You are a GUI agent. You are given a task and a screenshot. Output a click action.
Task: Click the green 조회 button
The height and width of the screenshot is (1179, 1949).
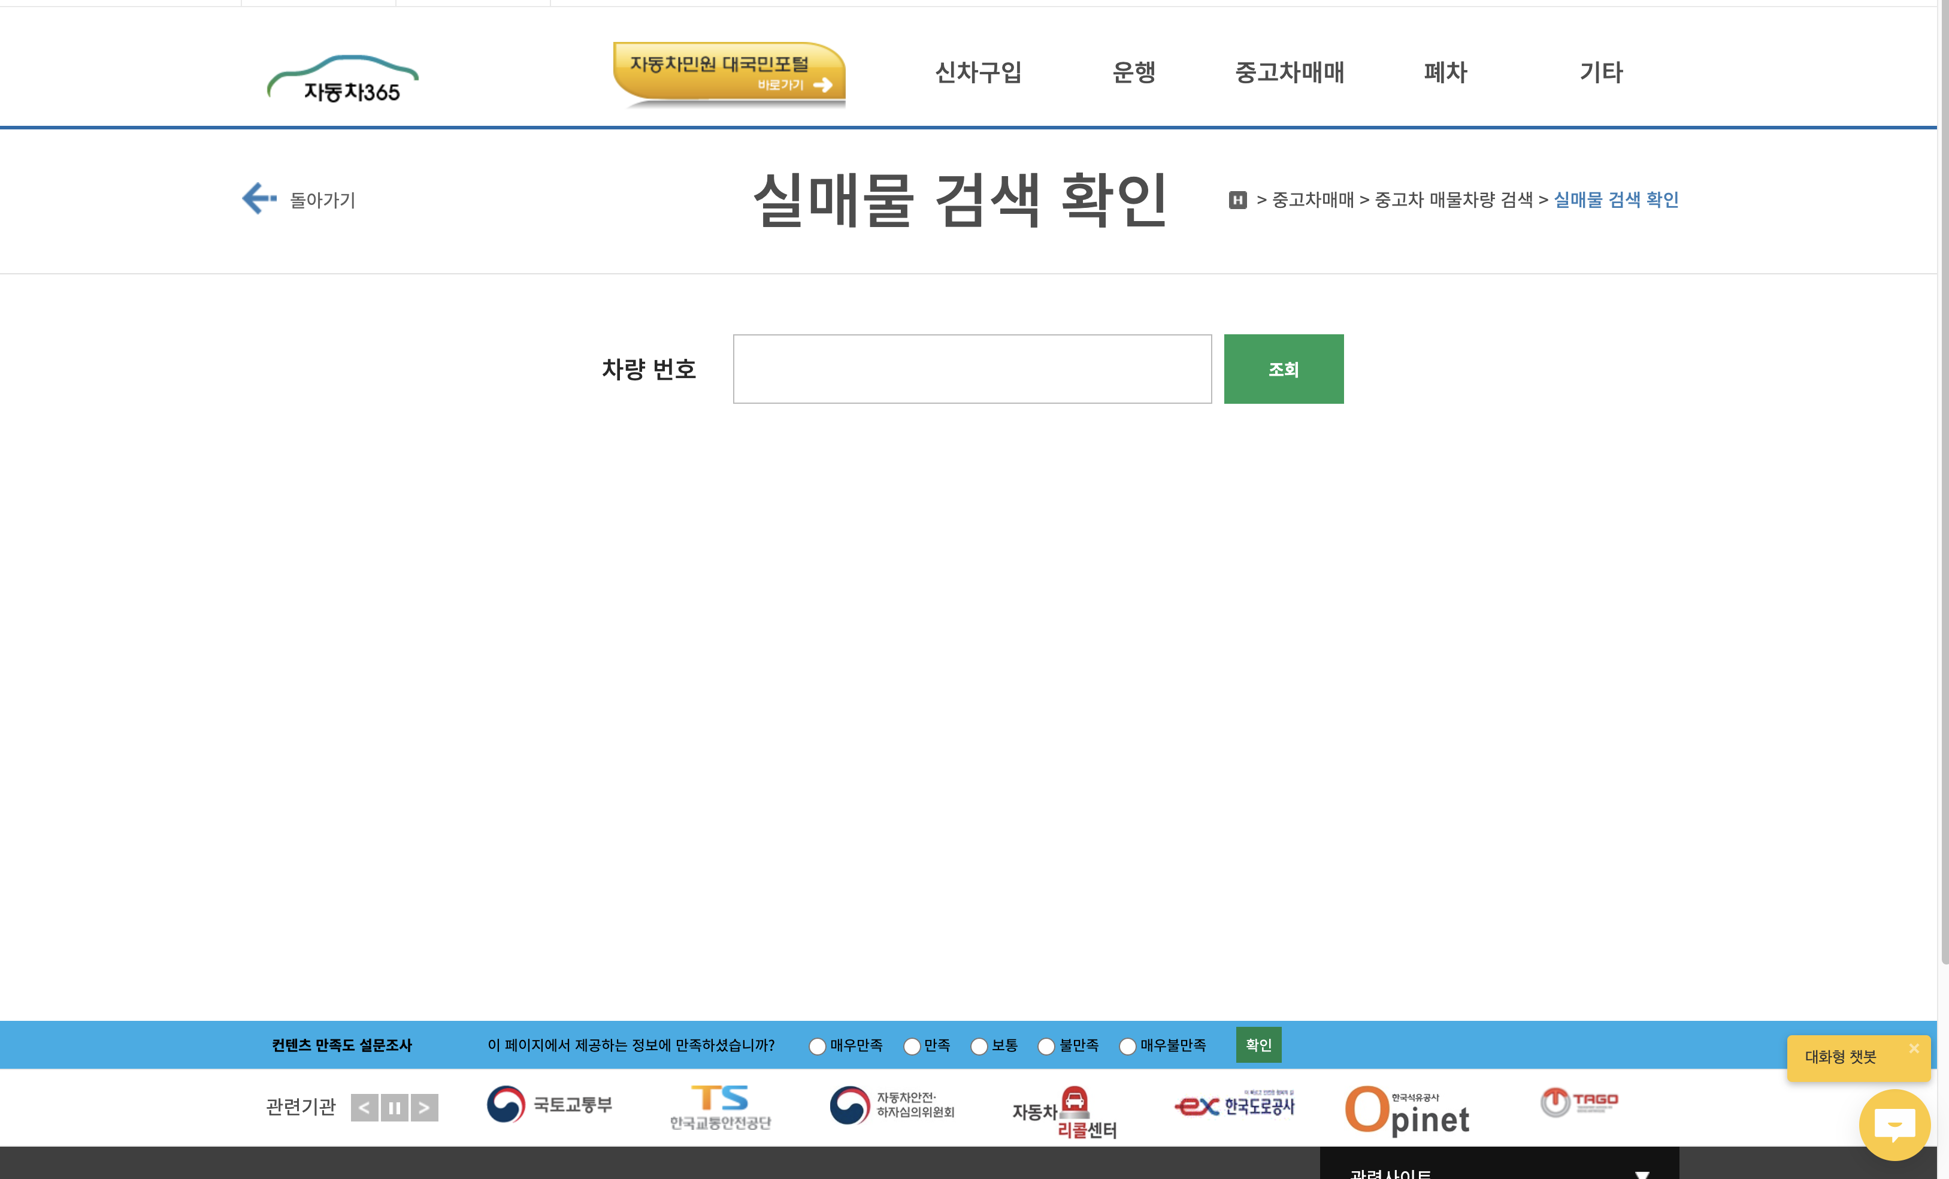(x=1283, y=368)
